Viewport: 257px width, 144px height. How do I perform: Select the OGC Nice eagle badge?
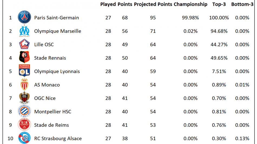pyautogui.click(x=24, y=98)
